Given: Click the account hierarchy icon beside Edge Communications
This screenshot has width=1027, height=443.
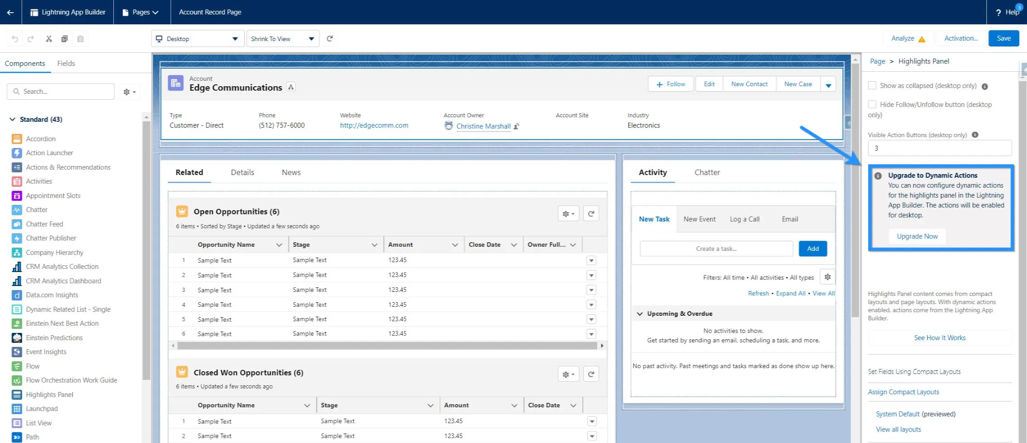Looking at the screenshot, I should (291, 87).
